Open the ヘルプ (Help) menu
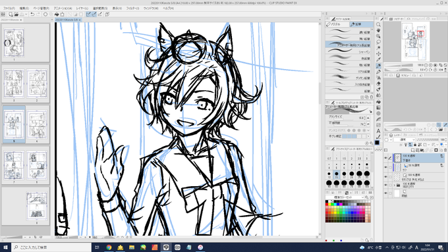448x252 pixels. [x=168, y=9]
